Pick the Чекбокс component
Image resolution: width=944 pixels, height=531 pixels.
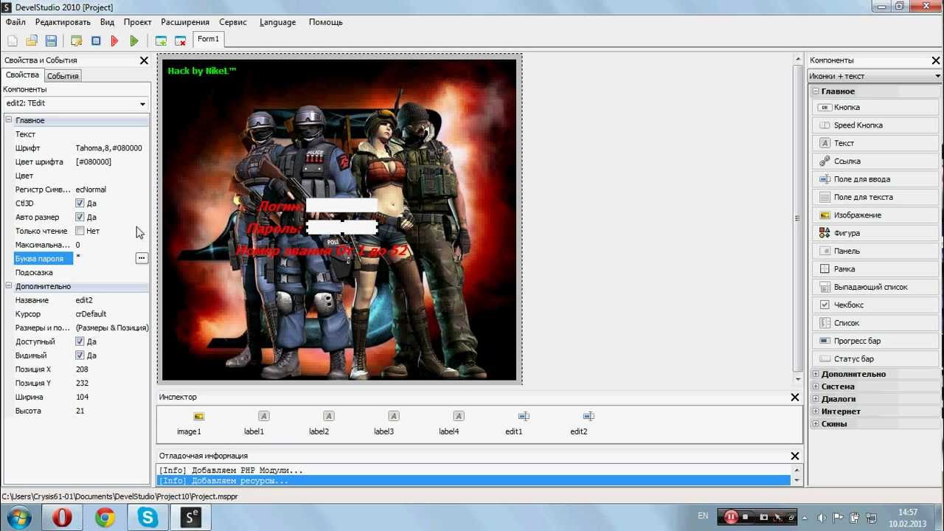coord(877,305)
